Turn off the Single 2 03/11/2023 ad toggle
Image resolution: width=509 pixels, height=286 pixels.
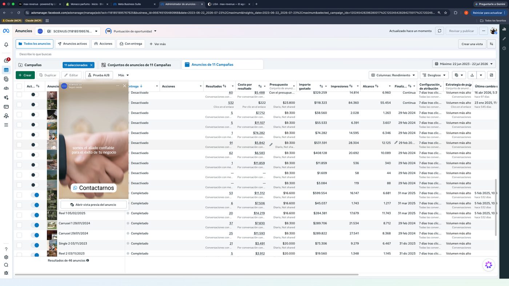[x=35, y=245]
